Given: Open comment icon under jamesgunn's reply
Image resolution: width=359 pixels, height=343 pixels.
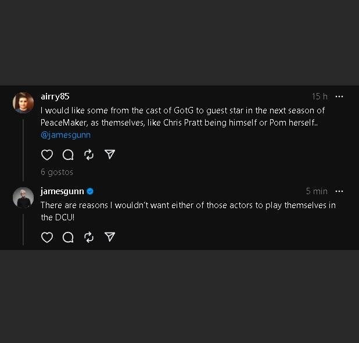Looking at the screenshot, I should pyautogui.click(x=68, y=237).
